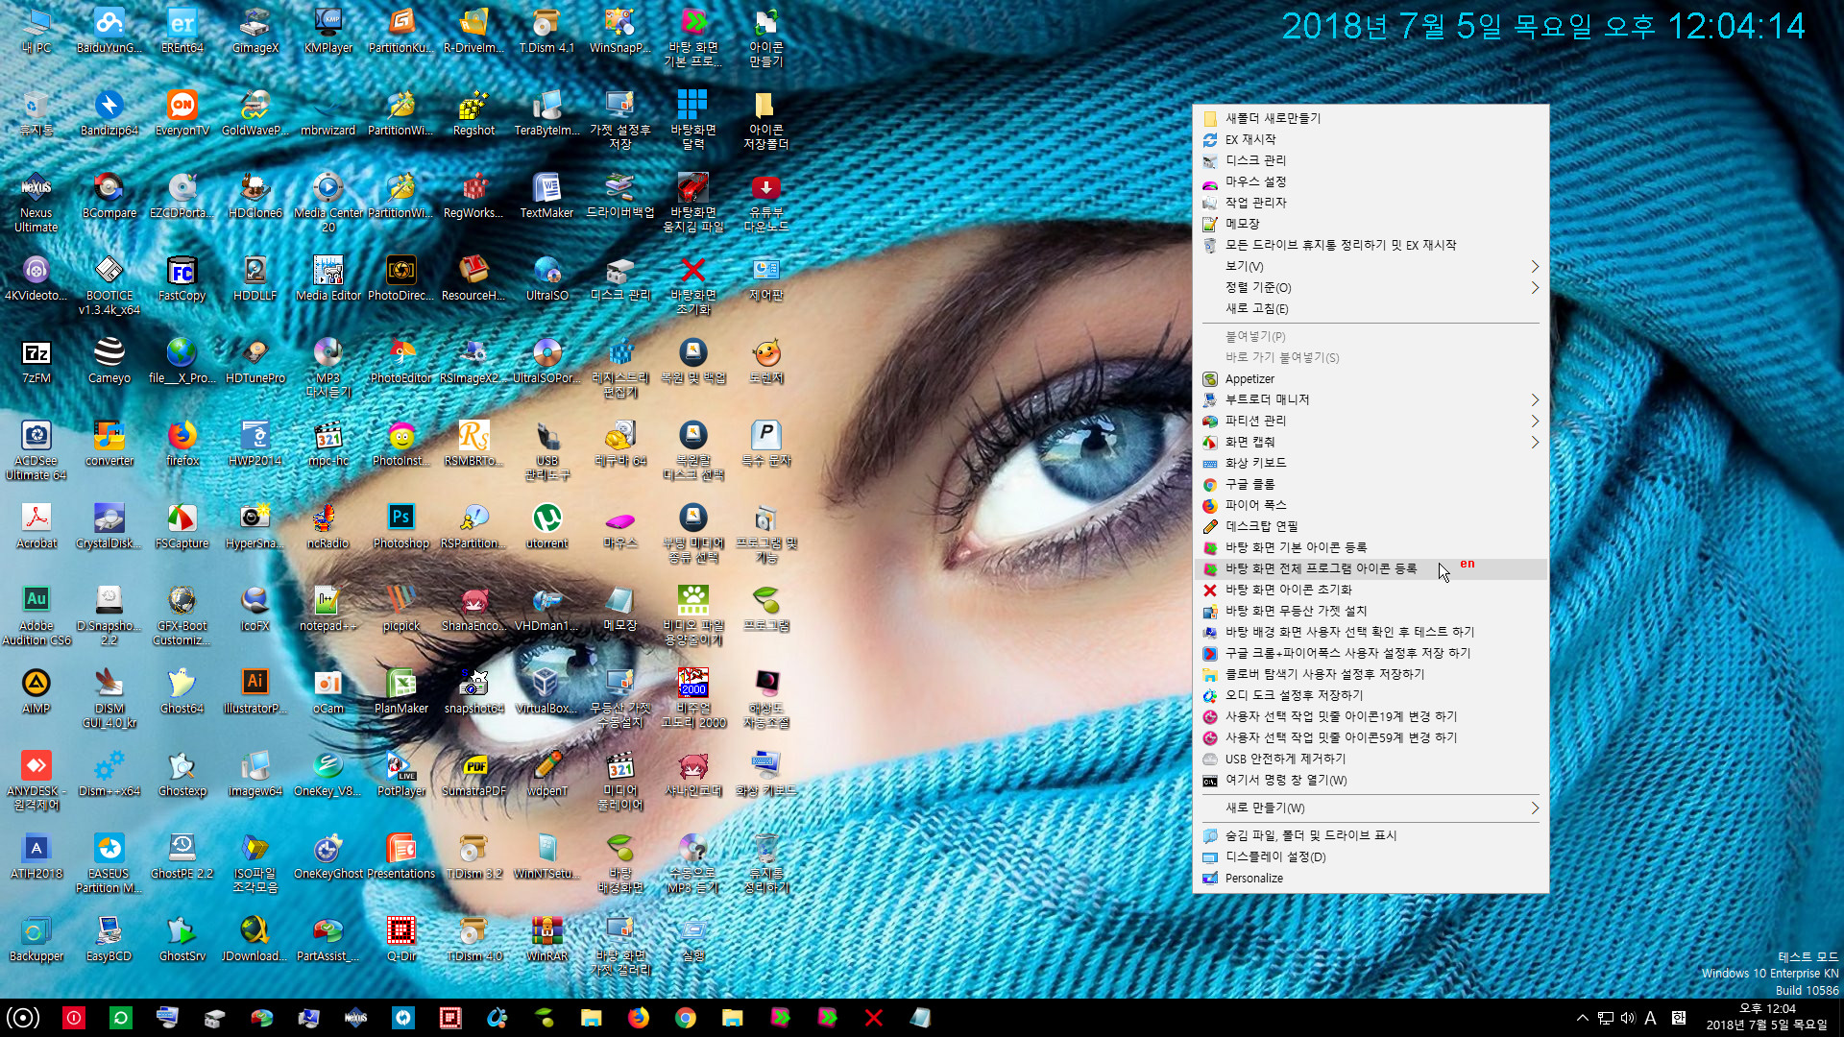Open the 7zFM desktop icon
The height and width of the screenshot is (1037, 1844).
point(36,361)
